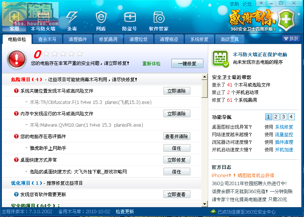Click the 重新体检 link
This screenshot has height=217, width=304.
coord(151,63)
